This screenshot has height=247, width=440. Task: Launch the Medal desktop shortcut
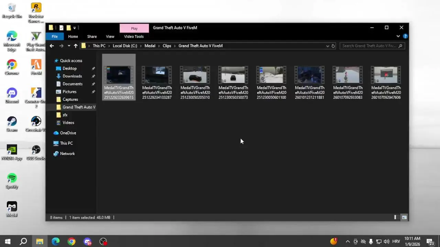point(12,210)
